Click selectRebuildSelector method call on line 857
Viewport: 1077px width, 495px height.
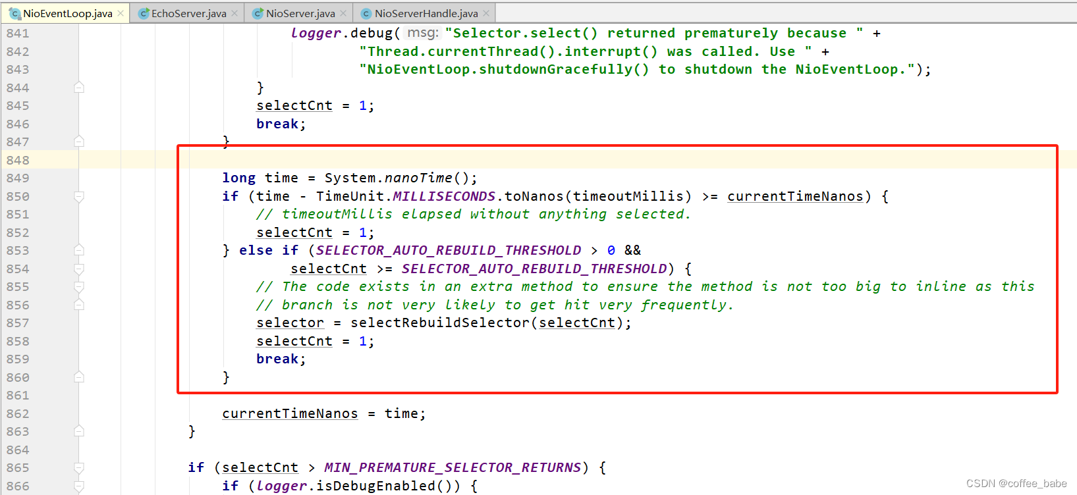click(x=441, y=323)
